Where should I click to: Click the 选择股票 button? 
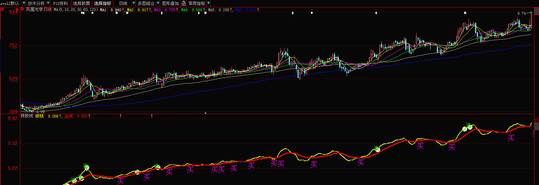[81, 4]
